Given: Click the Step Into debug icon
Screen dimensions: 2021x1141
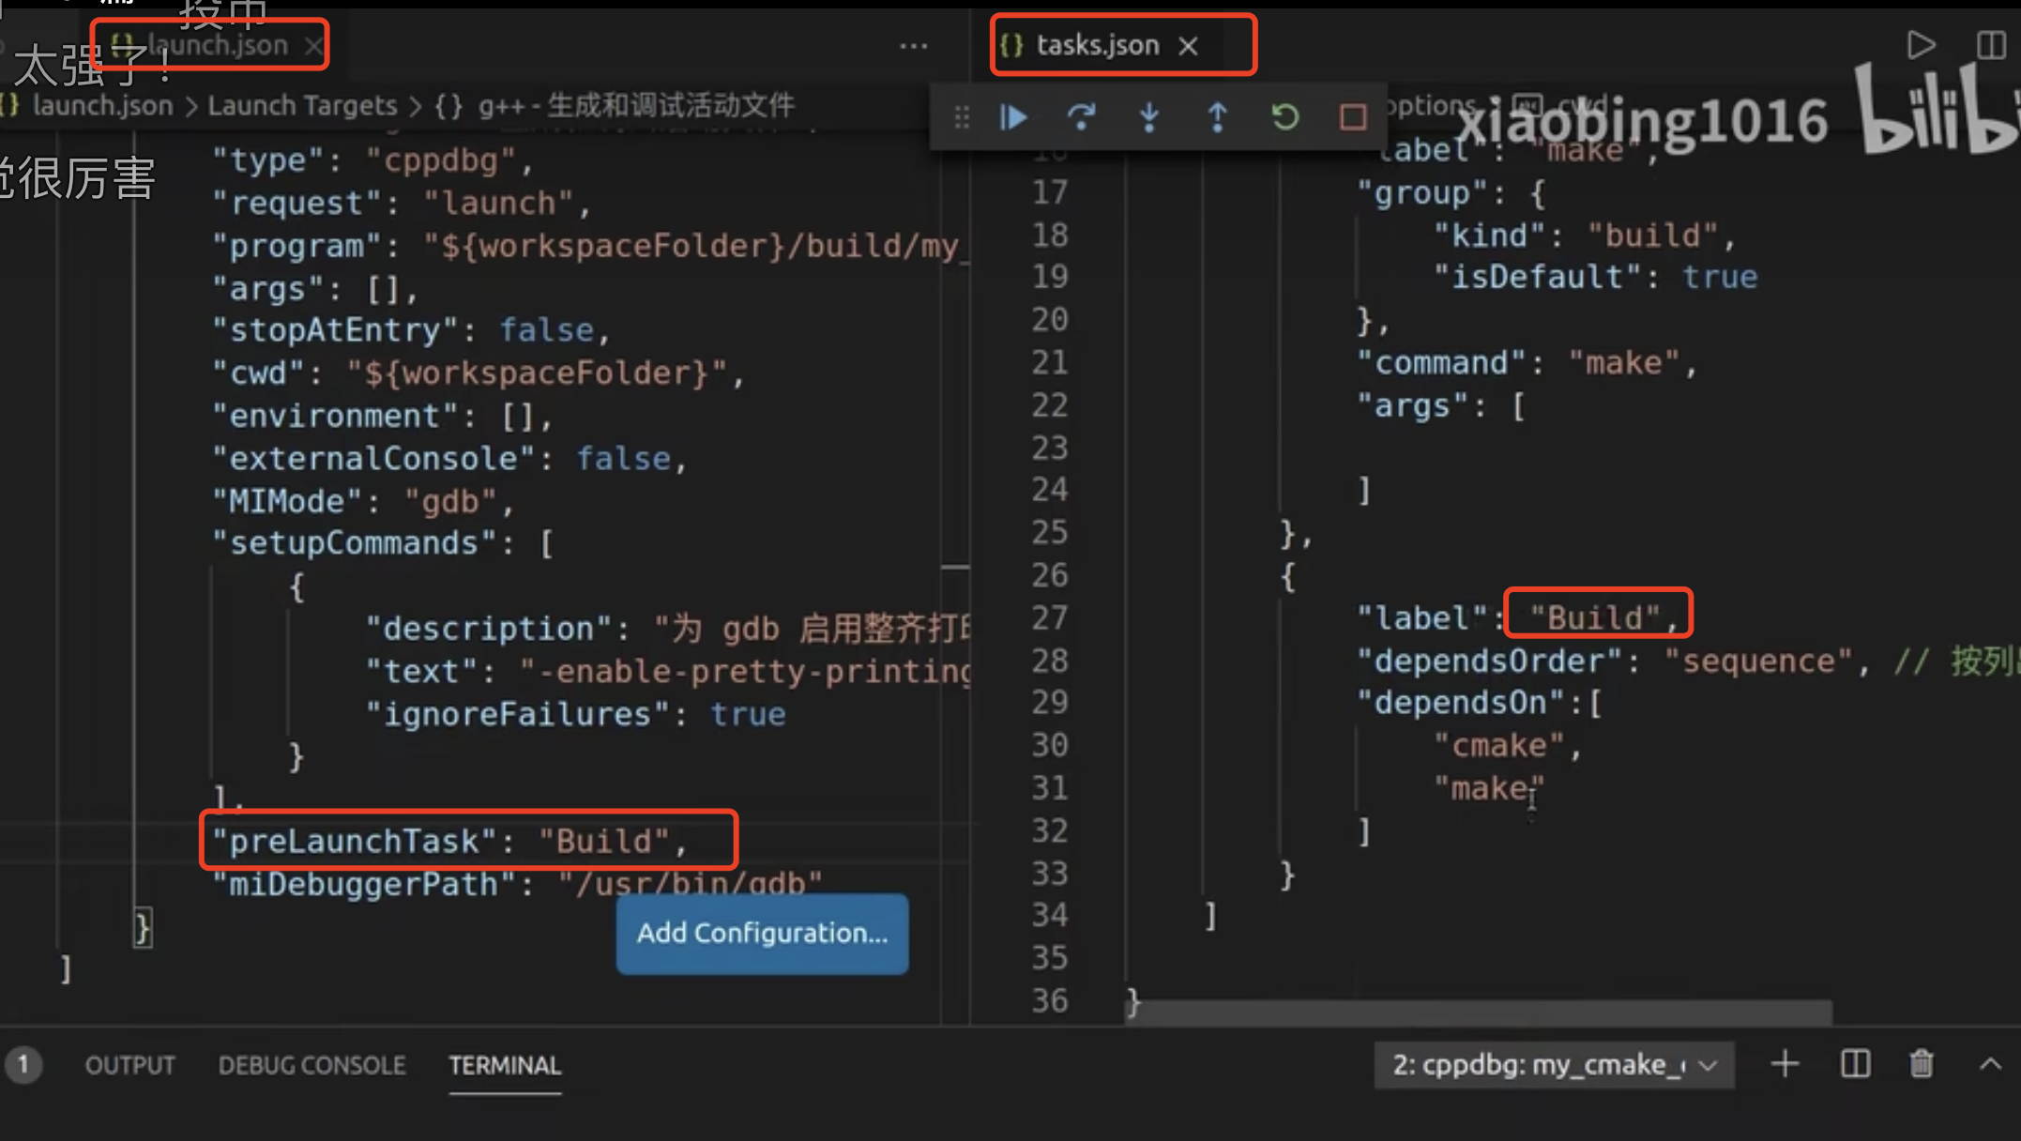Looking at the screenshot, I should point(1149,117).
